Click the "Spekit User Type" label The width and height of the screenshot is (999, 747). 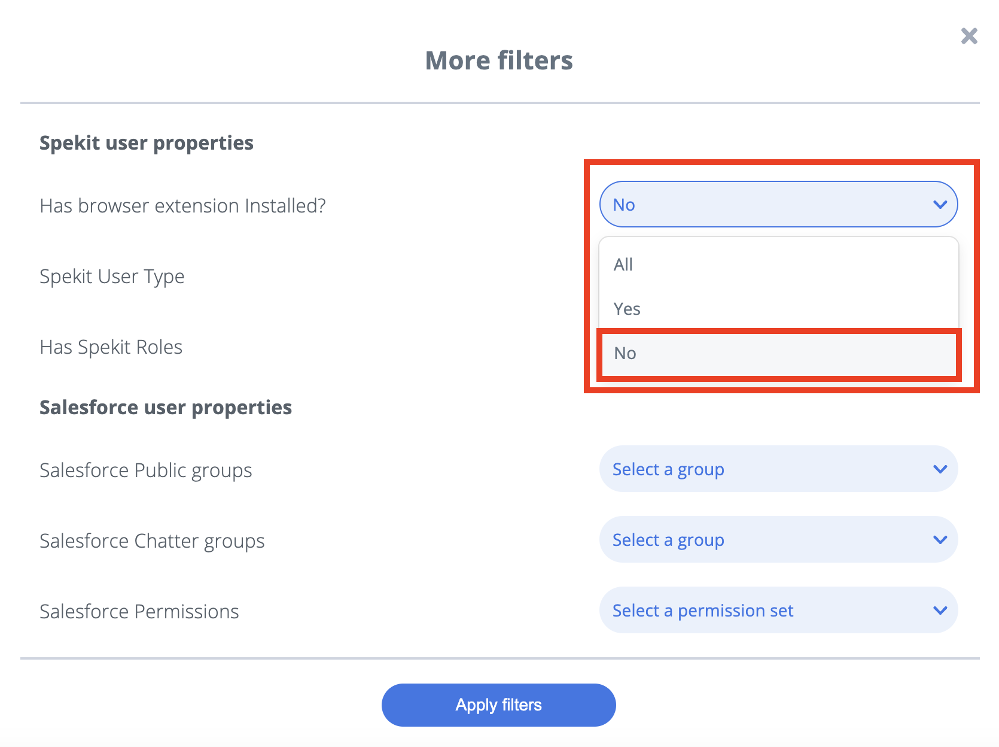[x=112, y=277]
